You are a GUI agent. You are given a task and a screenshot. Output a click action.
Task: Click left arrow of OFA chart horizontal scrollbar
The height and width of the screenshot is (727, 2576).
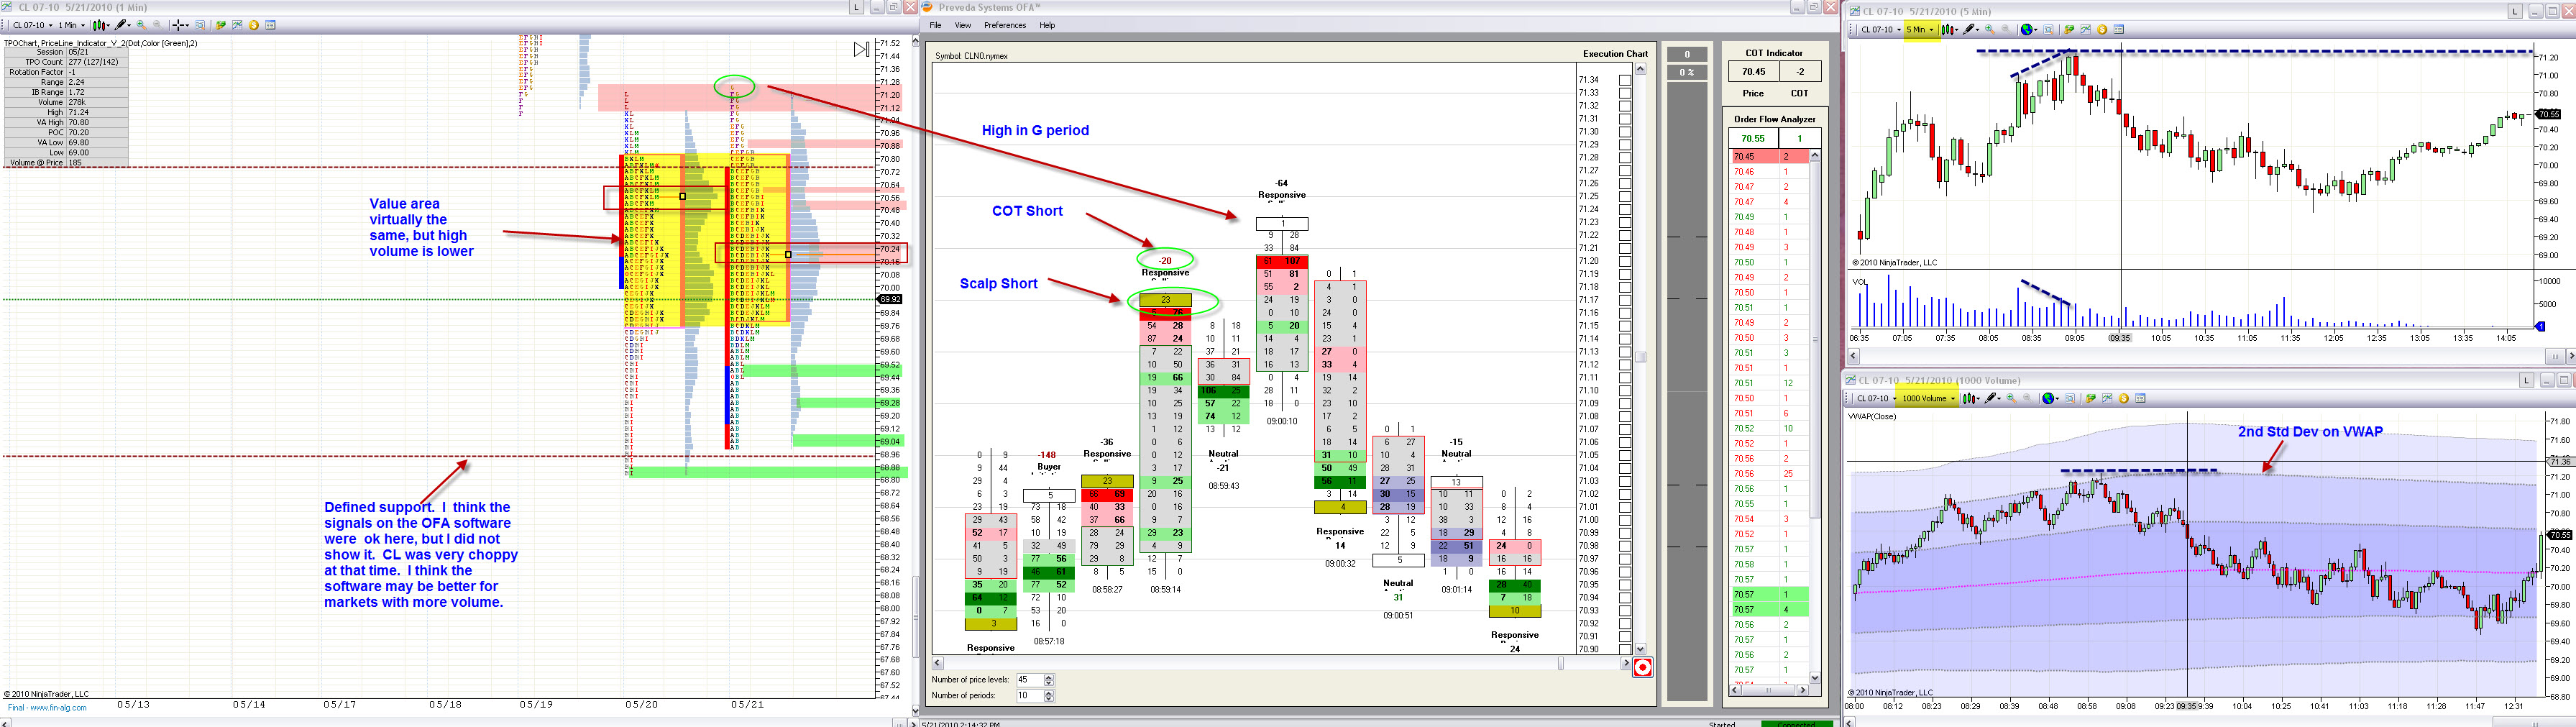pyautogui.click(x=938, y=663)
